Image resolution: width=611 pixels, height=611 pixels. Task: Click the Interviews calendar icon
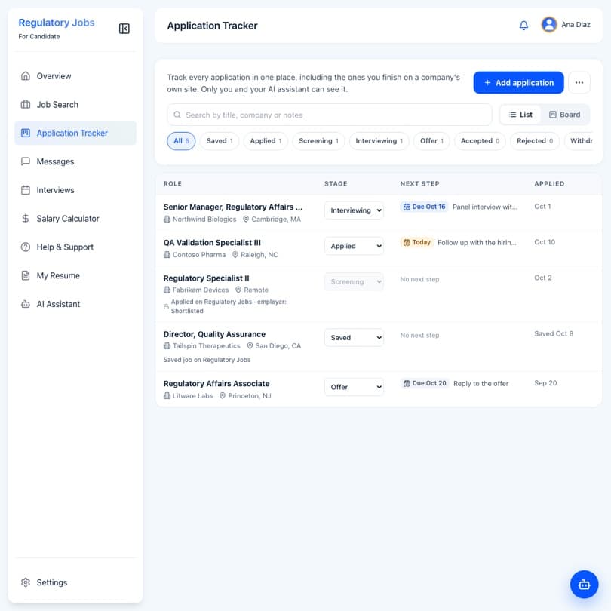point(26,190)
